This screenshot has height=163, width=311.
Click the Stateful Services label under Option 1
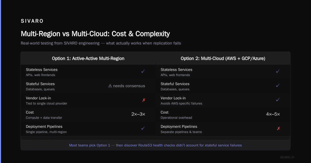pos(40,84)
